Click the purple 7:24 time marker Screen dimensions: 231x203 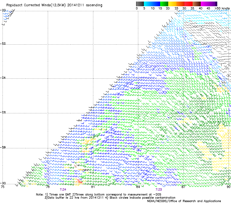tap(63, 190)
